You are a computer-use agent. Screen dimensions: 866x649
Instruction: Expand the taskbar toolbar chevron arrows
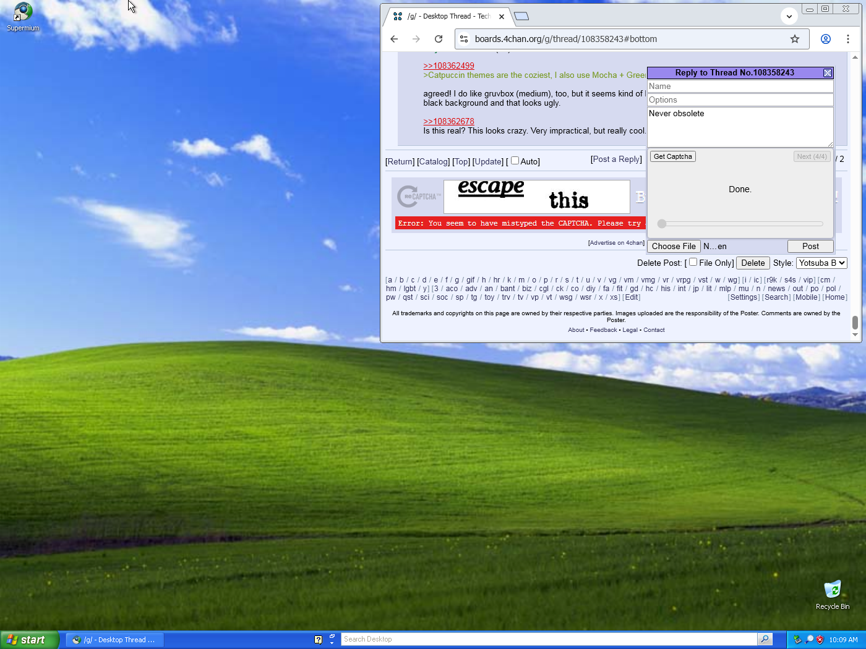332,639
